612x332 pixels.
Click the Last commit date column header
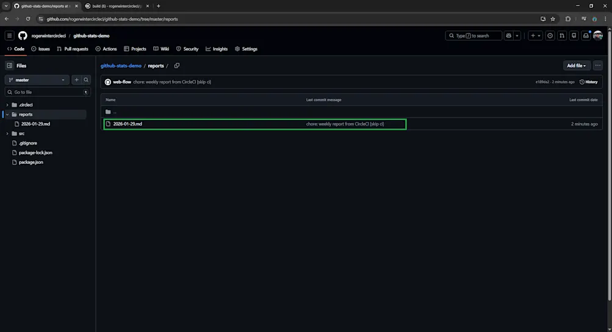[583, 100]
